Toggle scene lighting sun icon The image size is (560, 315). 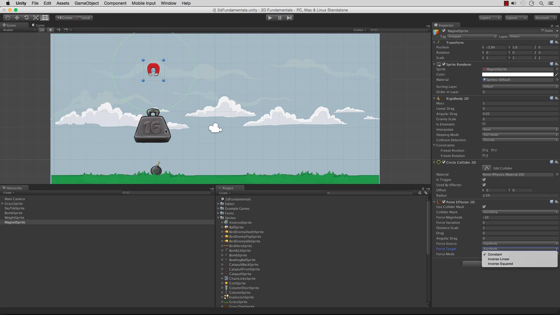tap(51, 30)
